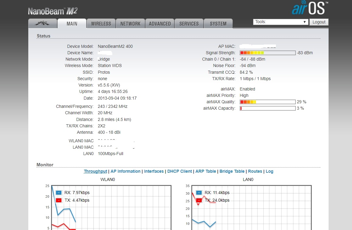352x230 pixels.
Task: Open the NETWORK tab
Action: (x=131, y=23)
